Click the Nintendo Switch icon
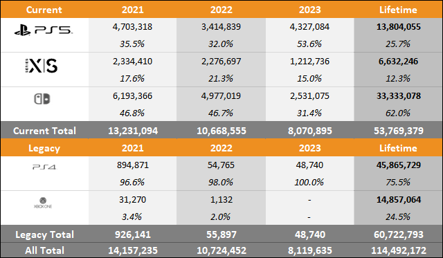The width and height of the screenshot is (443, 258). coord(42,99)
